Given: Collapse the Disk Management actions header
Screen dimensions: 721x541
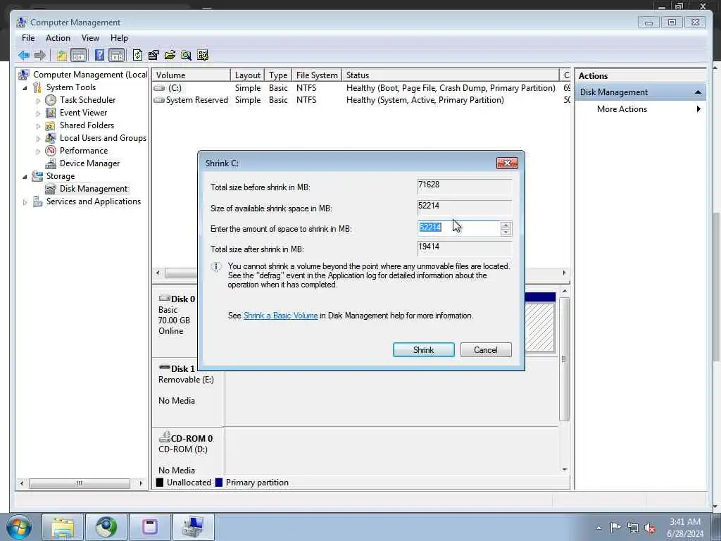Looking at the screenshot, I should point(698,92).
